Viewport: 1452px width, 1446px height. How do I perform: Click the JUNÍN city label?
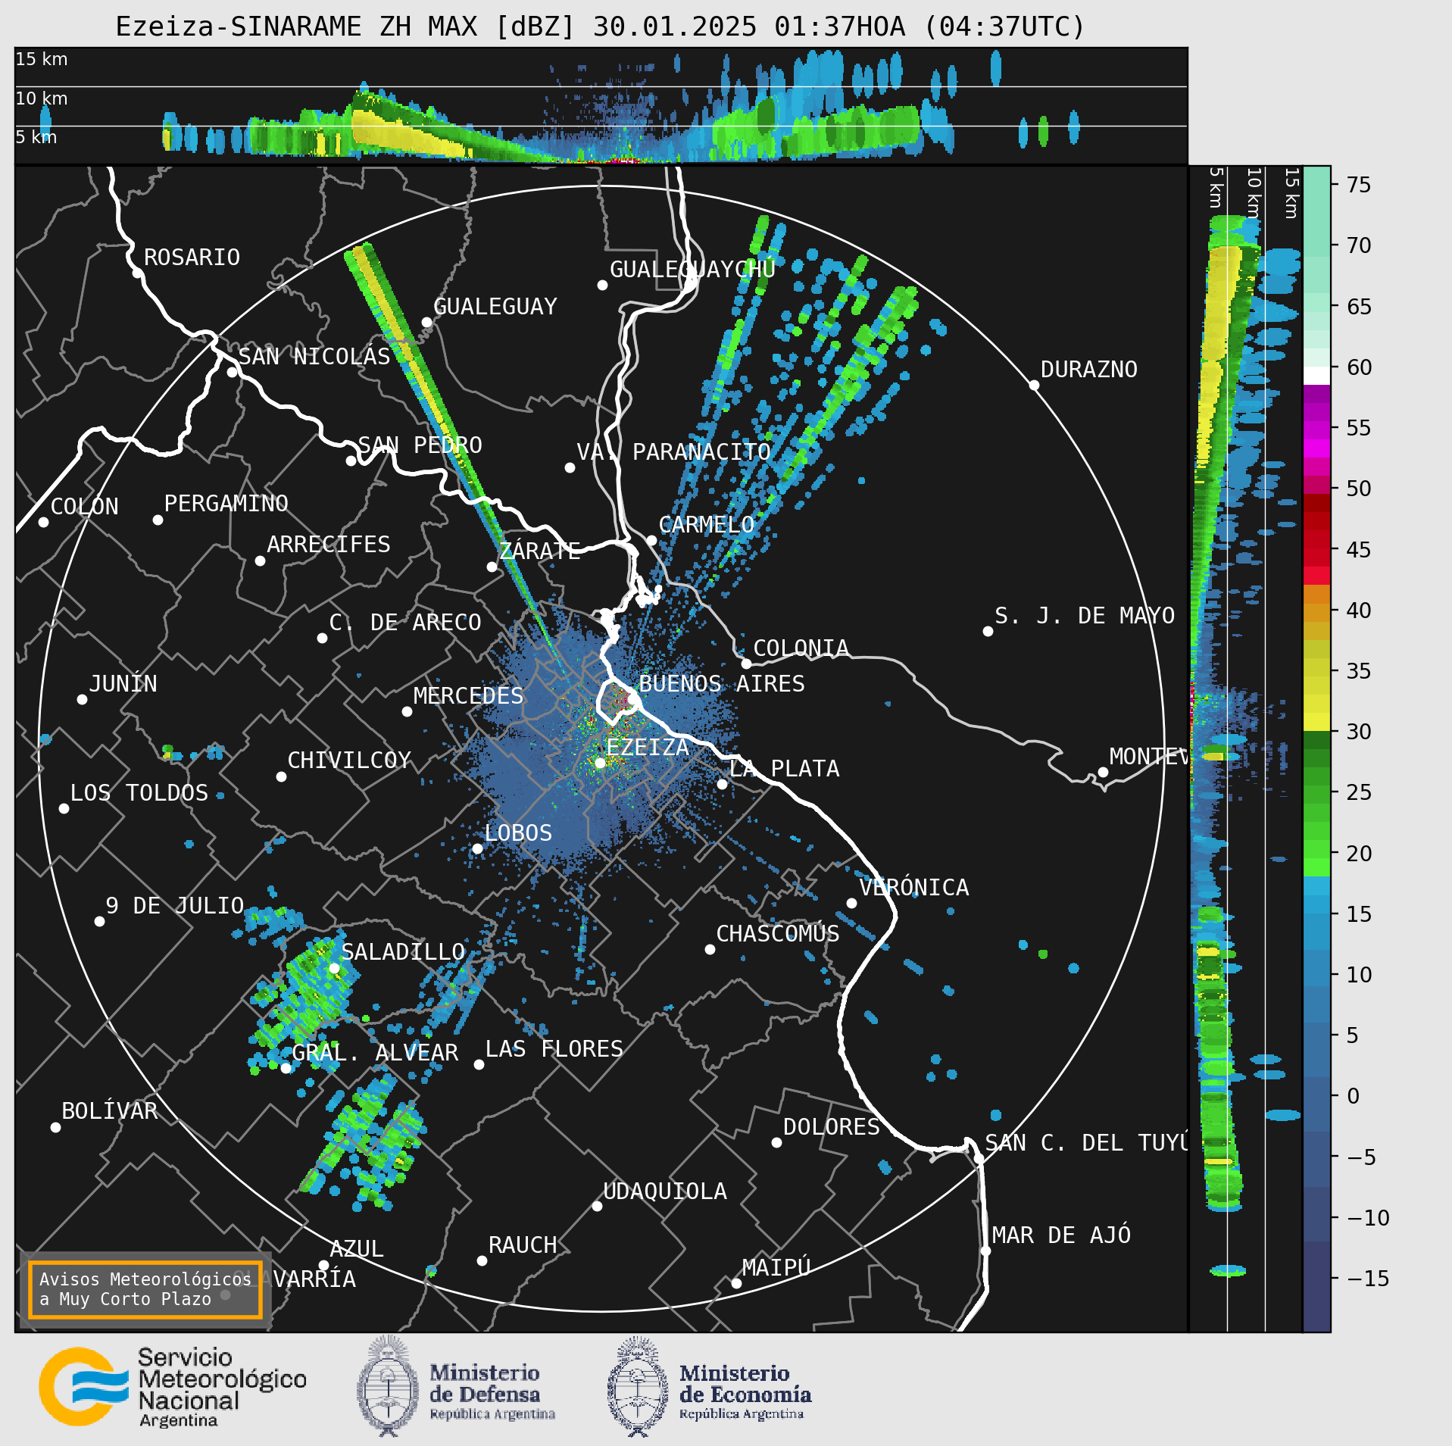pyautogui.click(x=123, y=683)
